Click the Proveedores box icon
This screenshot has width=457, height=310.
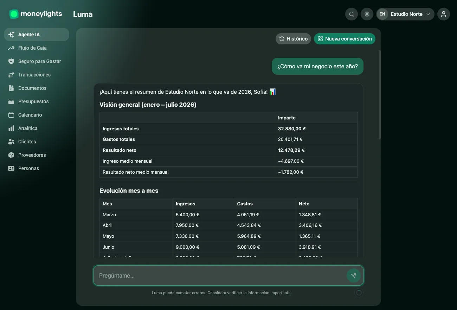coord(11,155)
